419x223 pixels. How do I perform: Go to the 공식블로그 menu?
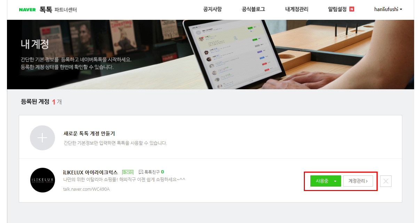(x=253, y=9)
